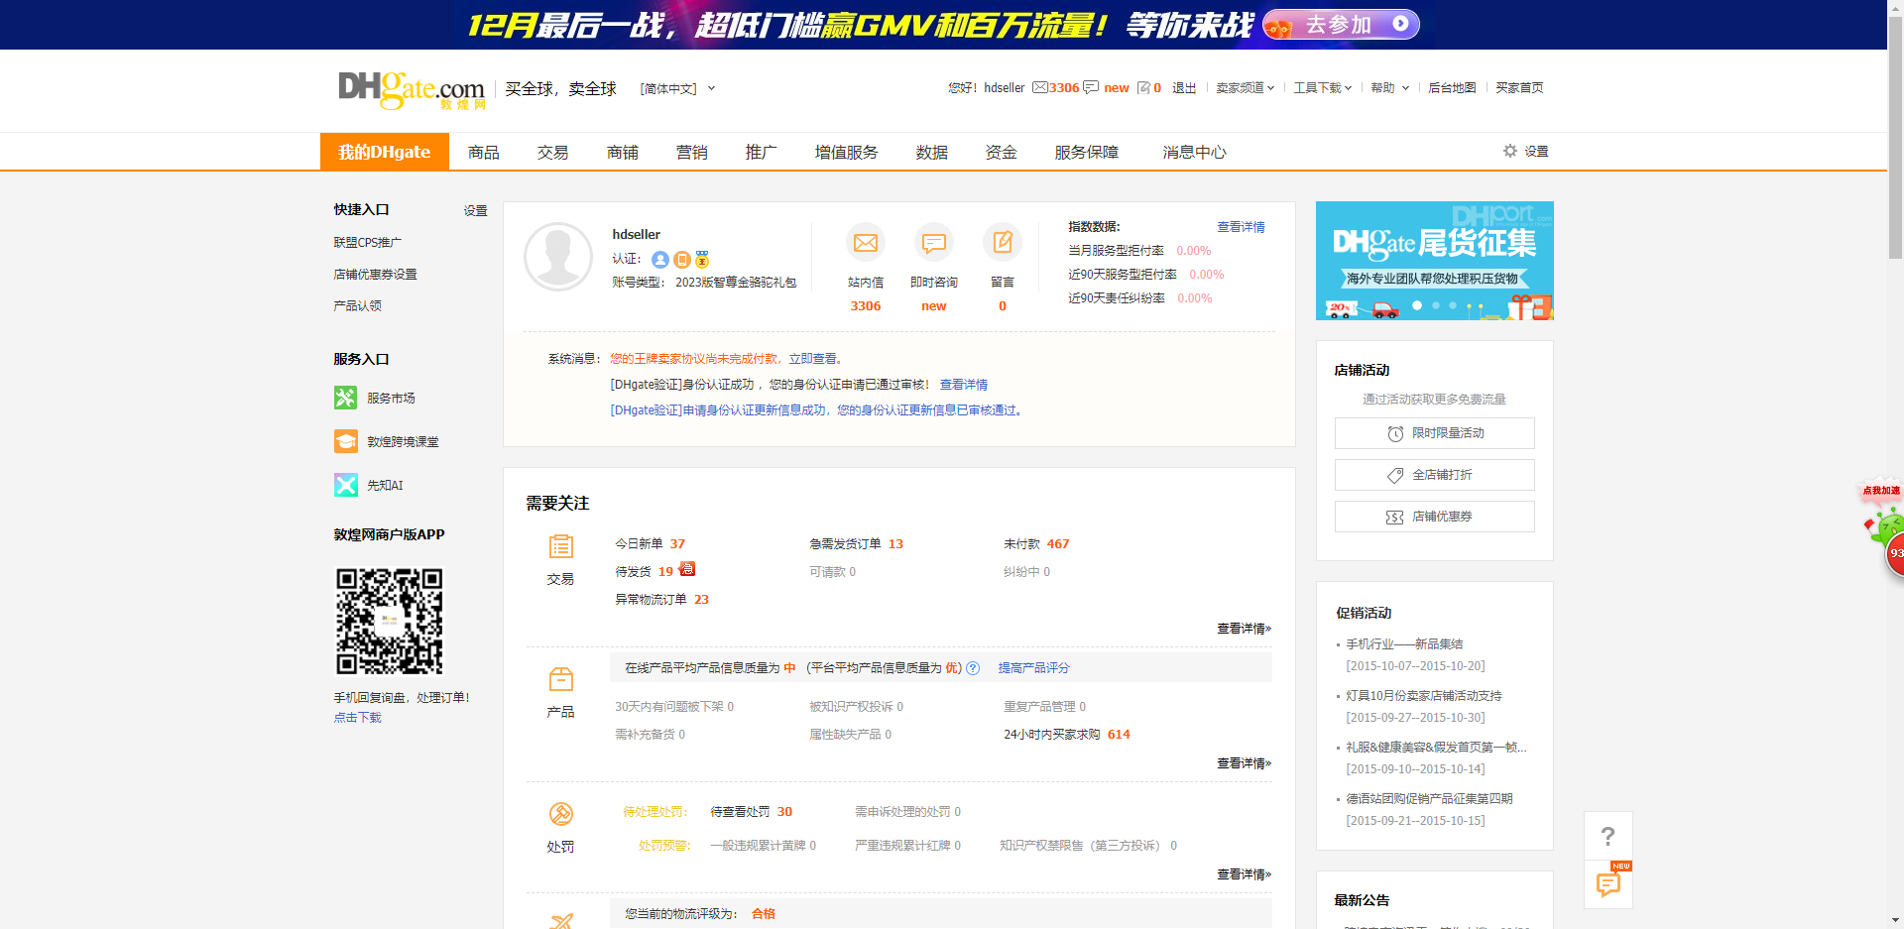Select the first dot of banner carousel

1417,305
